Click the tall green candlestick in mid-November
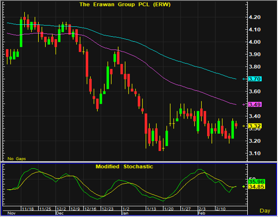The width and height of the screenshot is (278, 217). pyautogui.click(x=21, y=33)
